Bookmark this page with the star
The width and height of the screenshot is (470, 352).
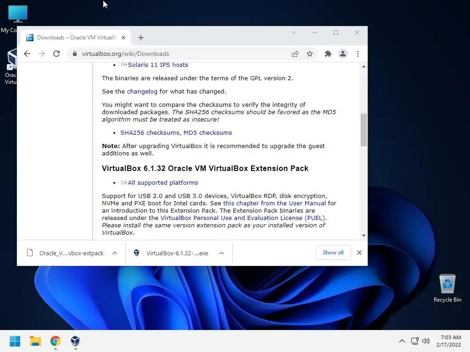(310, 54)
